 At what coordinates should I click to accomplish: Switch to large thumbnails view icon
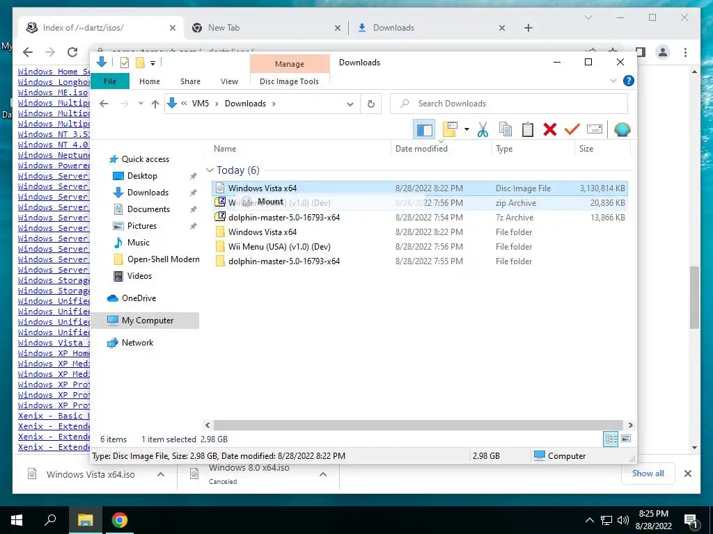626,439
